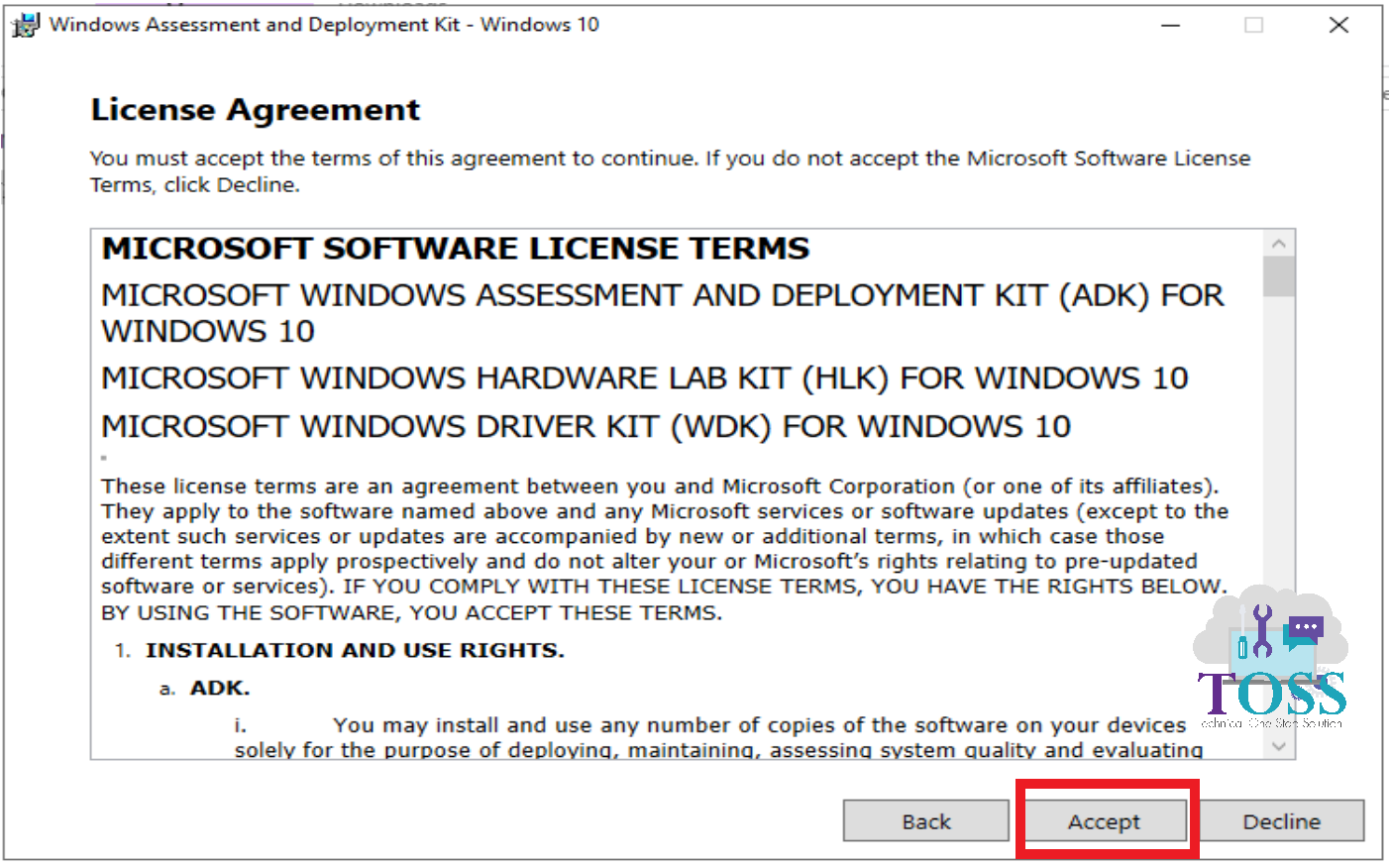Click the License Agreement heading
Viewport: 1389px width, 865px height.
coord(254,109)
